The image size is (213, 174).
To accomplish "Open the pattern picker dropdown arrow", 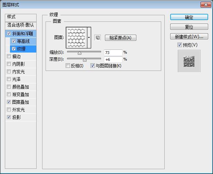I will (89, 38).
